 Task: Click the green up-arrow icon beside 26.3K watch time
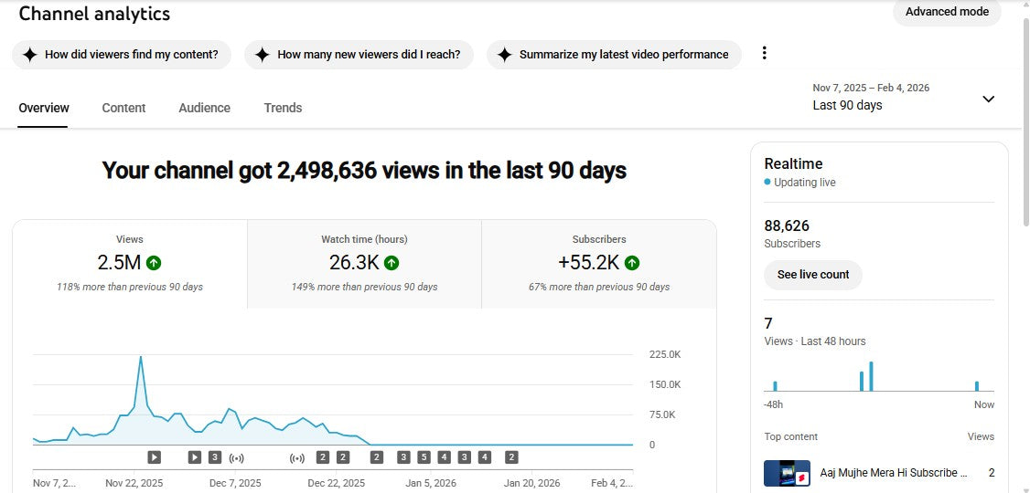(392, 263)
